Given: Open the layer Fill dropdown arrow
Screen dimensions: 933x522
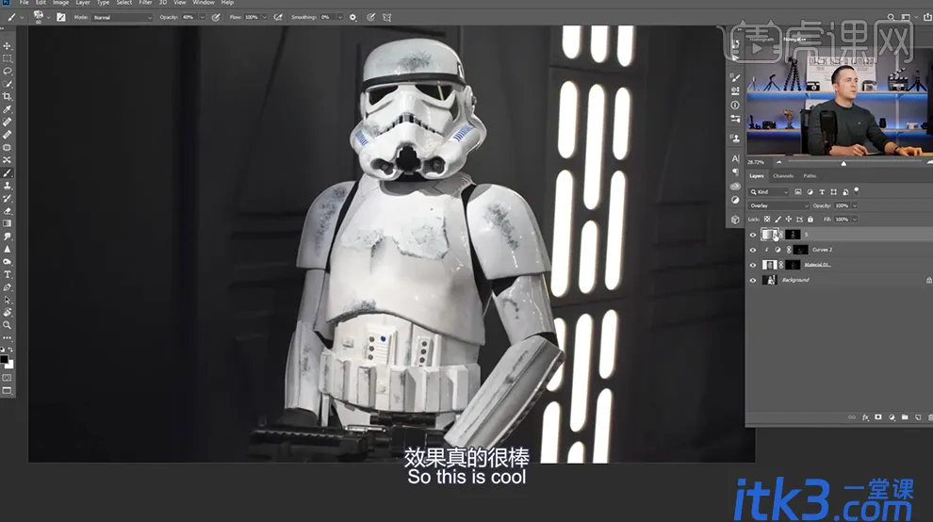Looking at the screenshot, I should tap(855, 219).
